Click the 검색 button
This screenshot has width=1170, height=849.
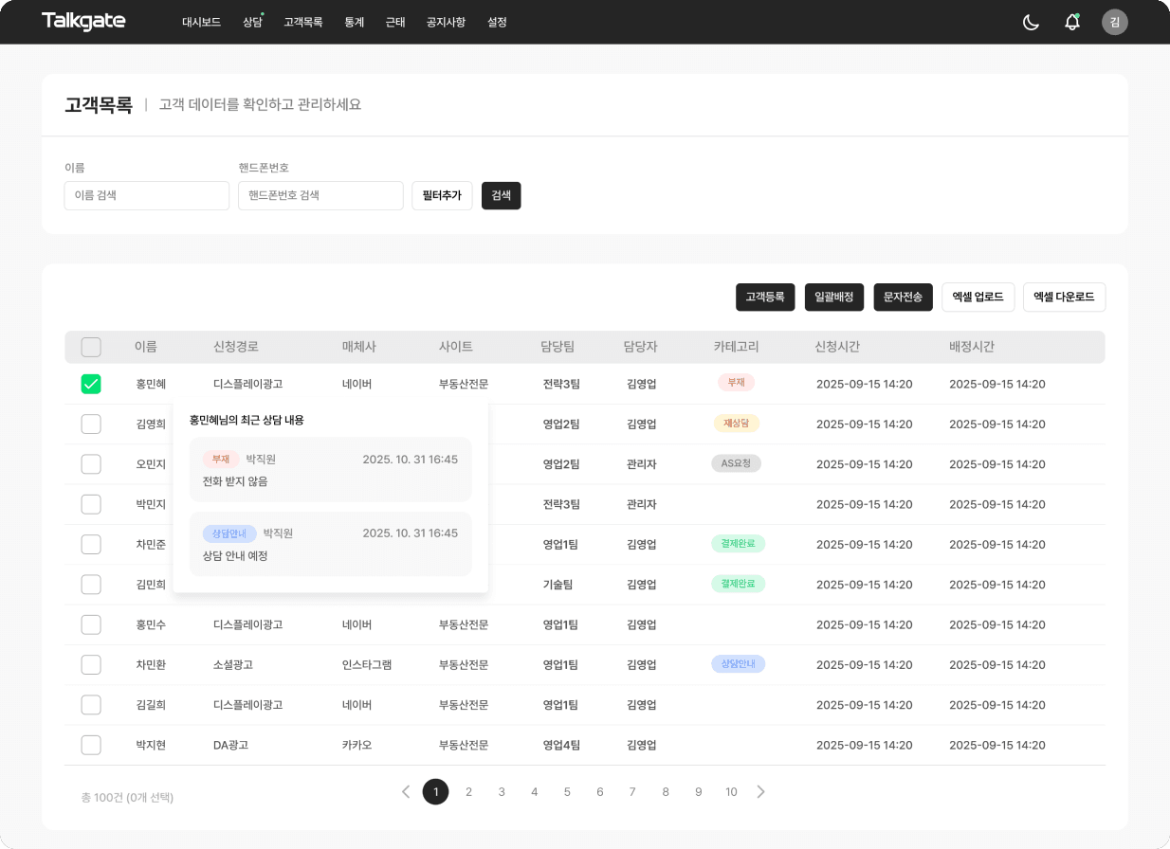click(x=501, y=195)
